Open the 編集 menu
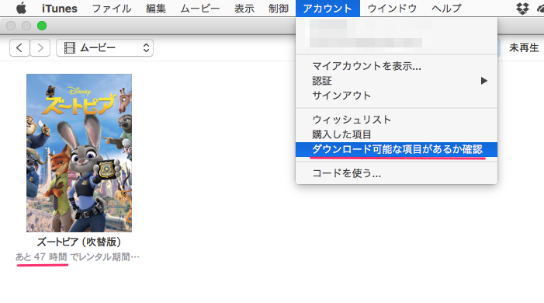 click(156, 9)
